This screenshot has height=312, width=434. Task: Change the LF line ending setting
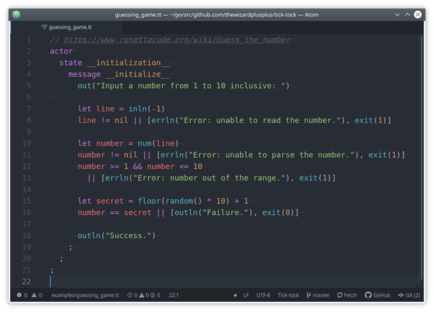tap(245, 295)
